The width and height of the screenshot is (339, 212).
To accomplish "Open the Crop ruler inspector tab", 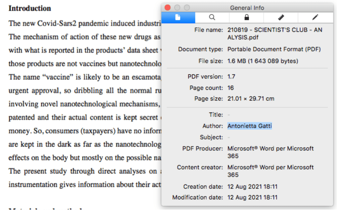I will 281,18.
